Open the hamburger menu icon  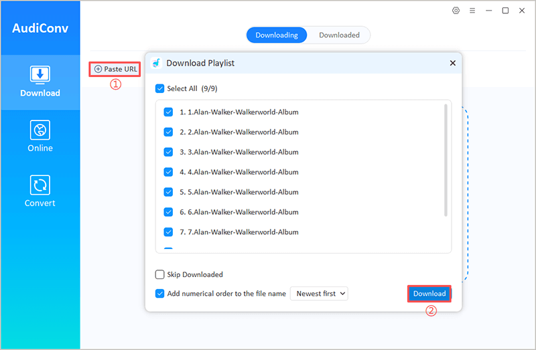(472, 11)
